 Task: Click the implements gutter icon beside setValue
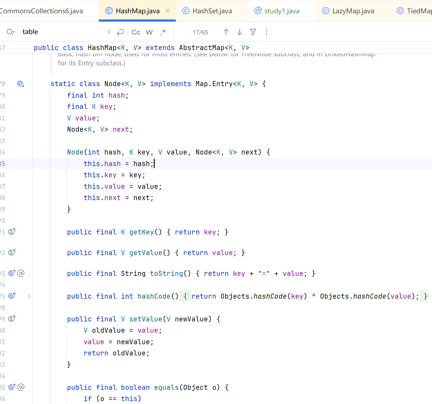tap(12, 318)
